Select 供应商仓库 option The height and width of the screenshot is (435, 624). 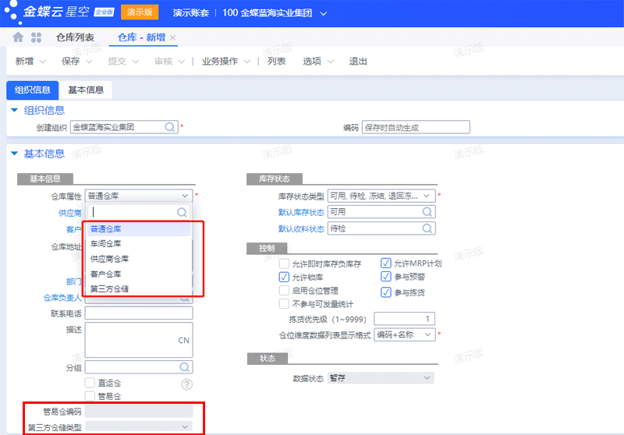click(139, 259)
